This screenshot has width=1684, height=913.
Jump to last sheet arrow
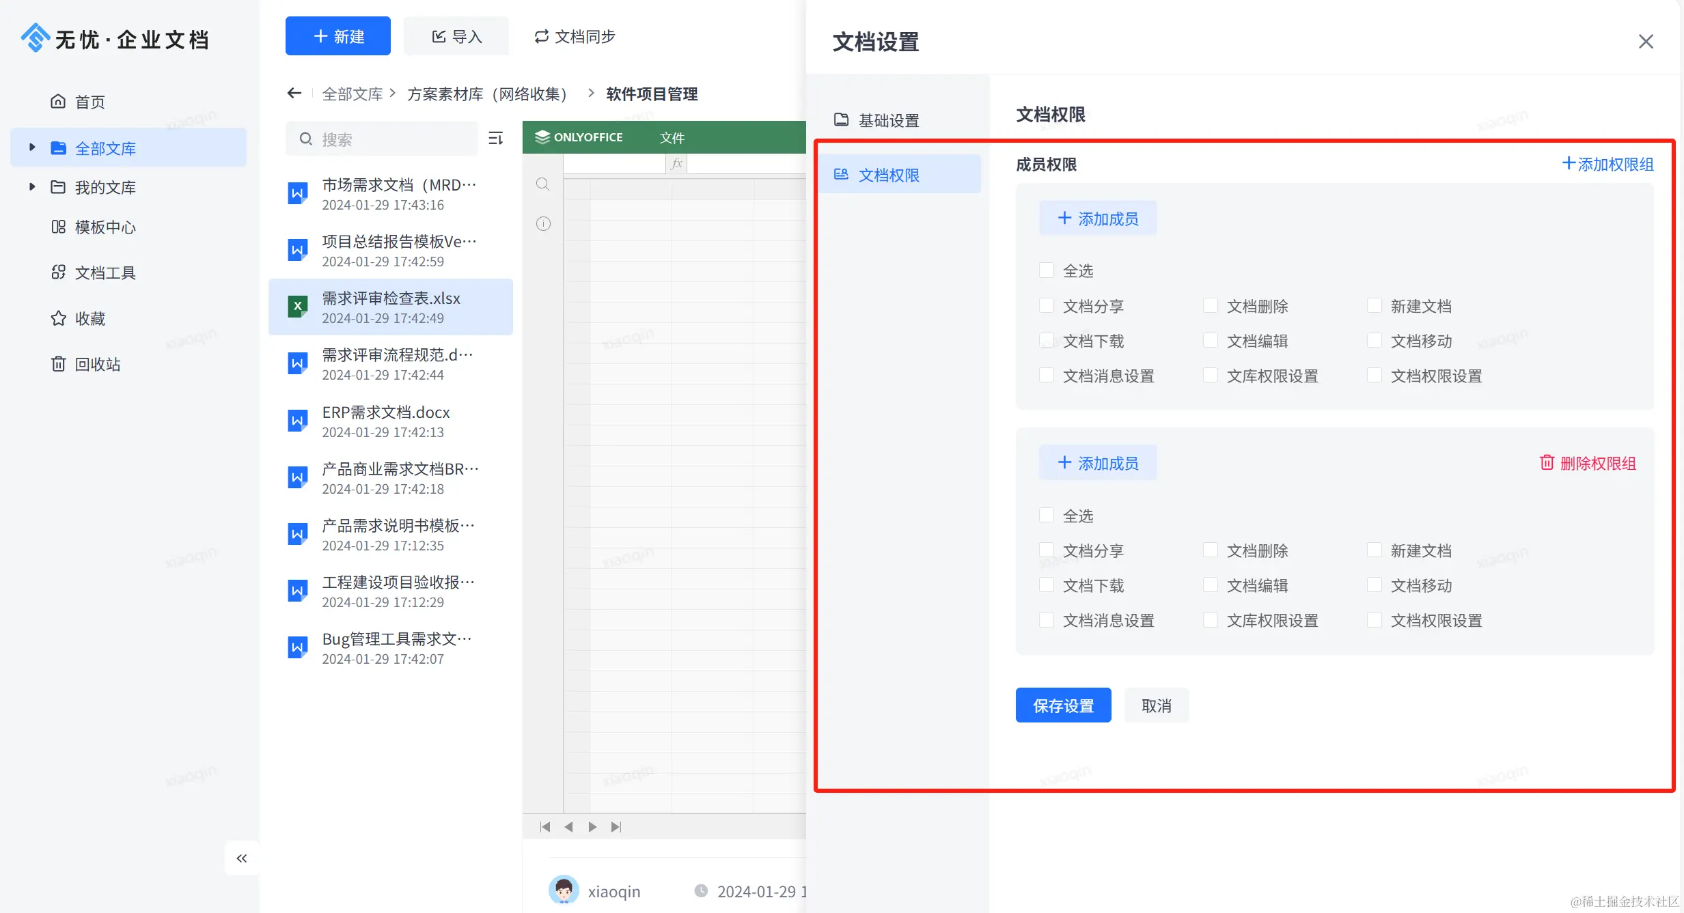pyautogui.click(x=616, y=827)
